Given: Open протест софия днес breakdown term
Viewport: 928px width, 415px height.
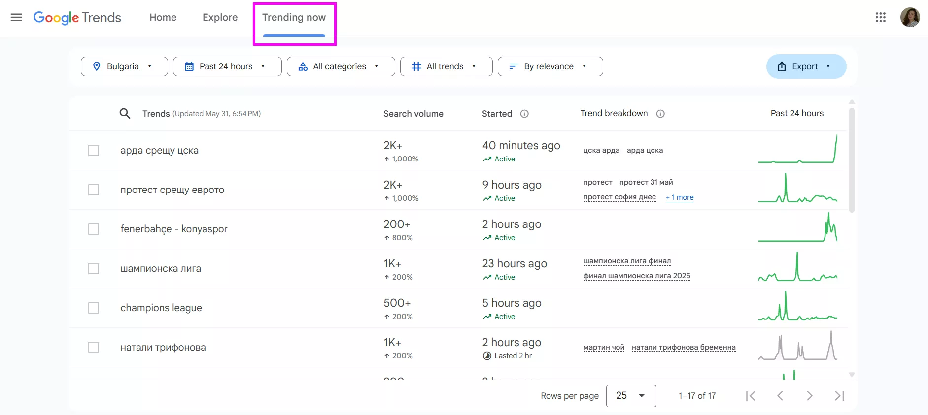Looking at the screenshot, I should (619, 197).
